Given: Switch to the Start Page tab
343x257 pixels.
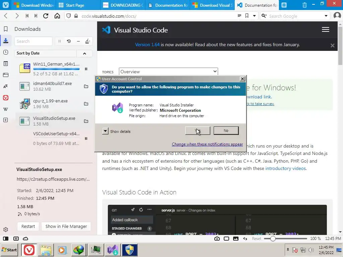Looking at the screenshot, I should (78, 5).
